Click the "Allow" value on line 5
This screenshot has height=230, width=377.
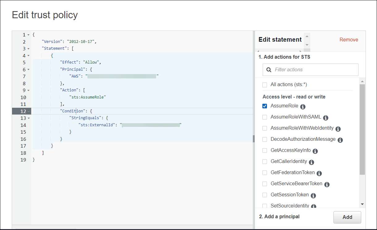[x=91, y=62]
